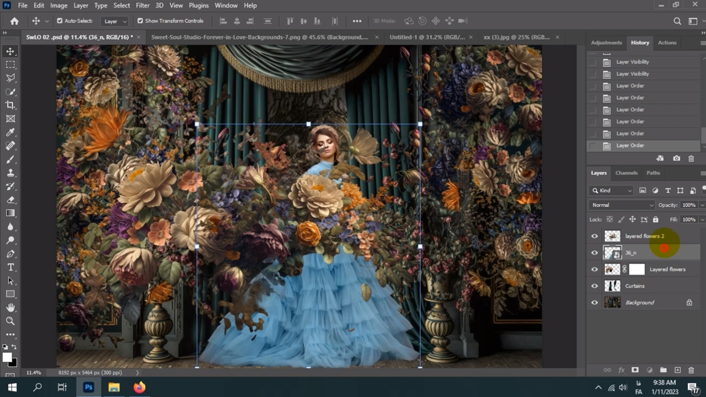The image size is (706, 397).
Task: Select the Eraser tool
Action: point(10,200)
